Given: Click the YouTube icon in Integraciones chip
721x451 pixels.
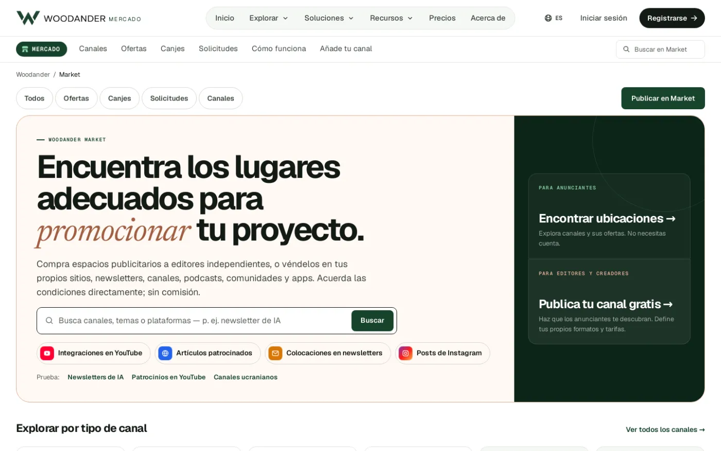Looking at the screenshot, I should click(47, 353).
